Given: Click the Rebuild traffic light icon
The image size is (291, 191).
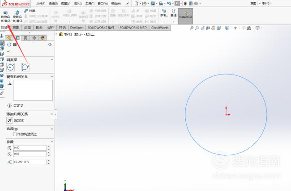Looking at the screenshot, I should tap(185, 3).
